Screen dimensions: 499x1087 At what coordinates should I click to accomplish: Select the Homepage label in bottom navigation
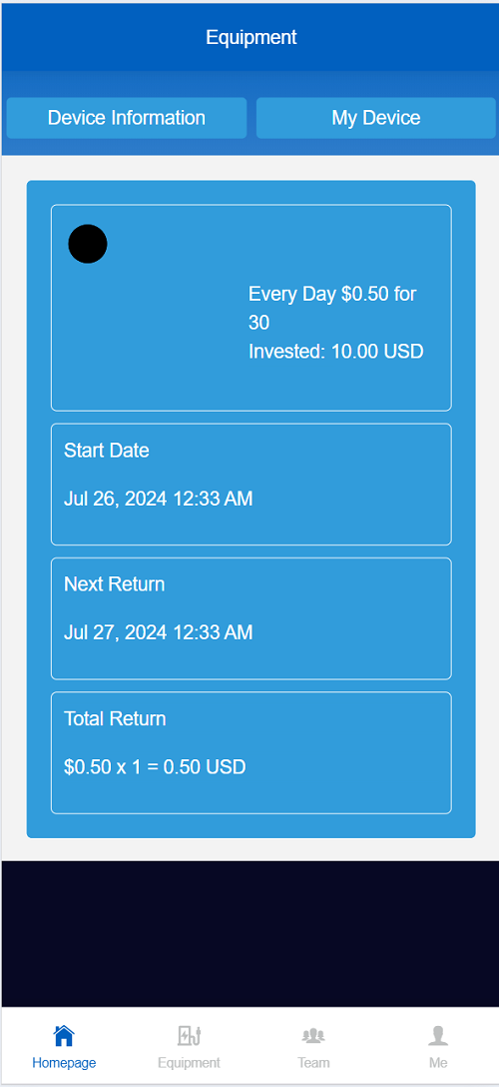(x=64, y=1063)
